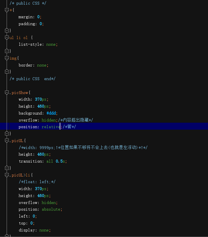Viewport: 208px width, 237px height.
Task: Click the 'position: absolute;' line
Action: [x=40, y=209]
